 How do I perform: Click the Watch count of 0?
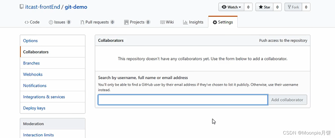[248, 7]
